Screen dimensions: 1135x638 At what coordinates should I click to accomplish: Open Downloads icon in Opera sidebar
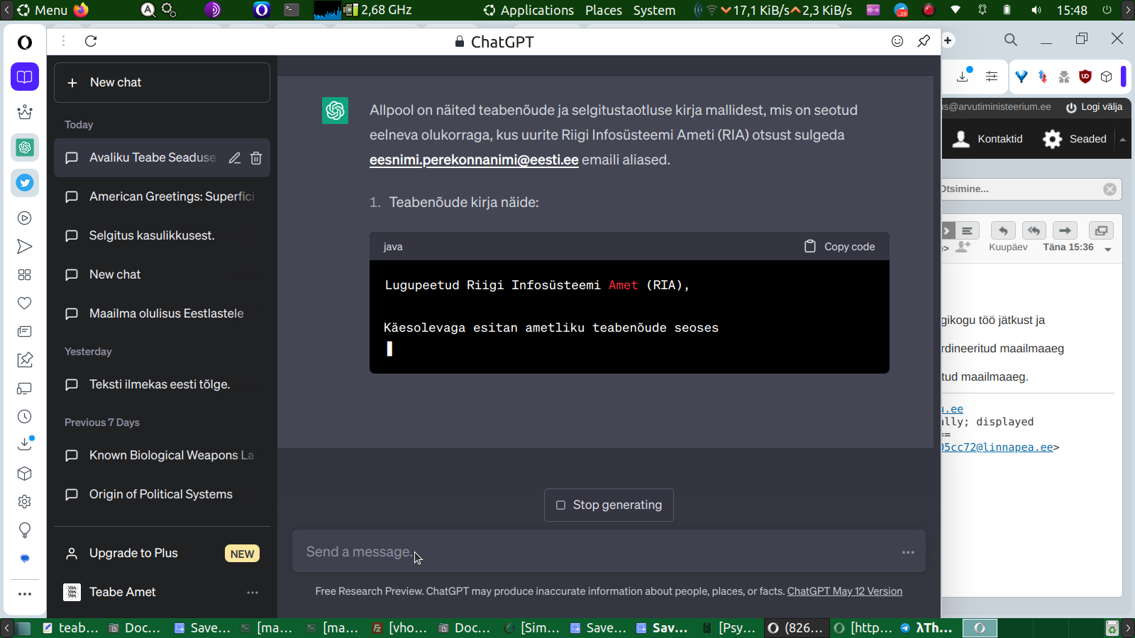click(x=25, y=444)
